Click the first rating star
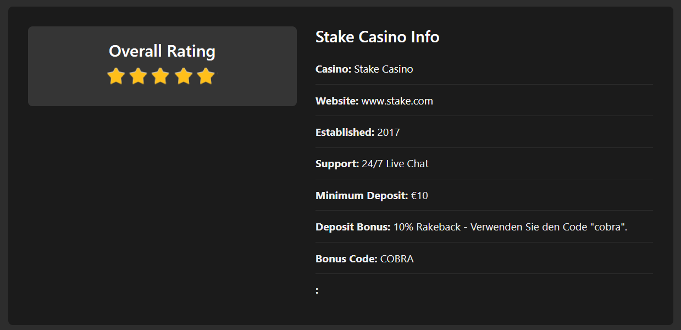This screenshot has height=330, width=681. point(115,76)
